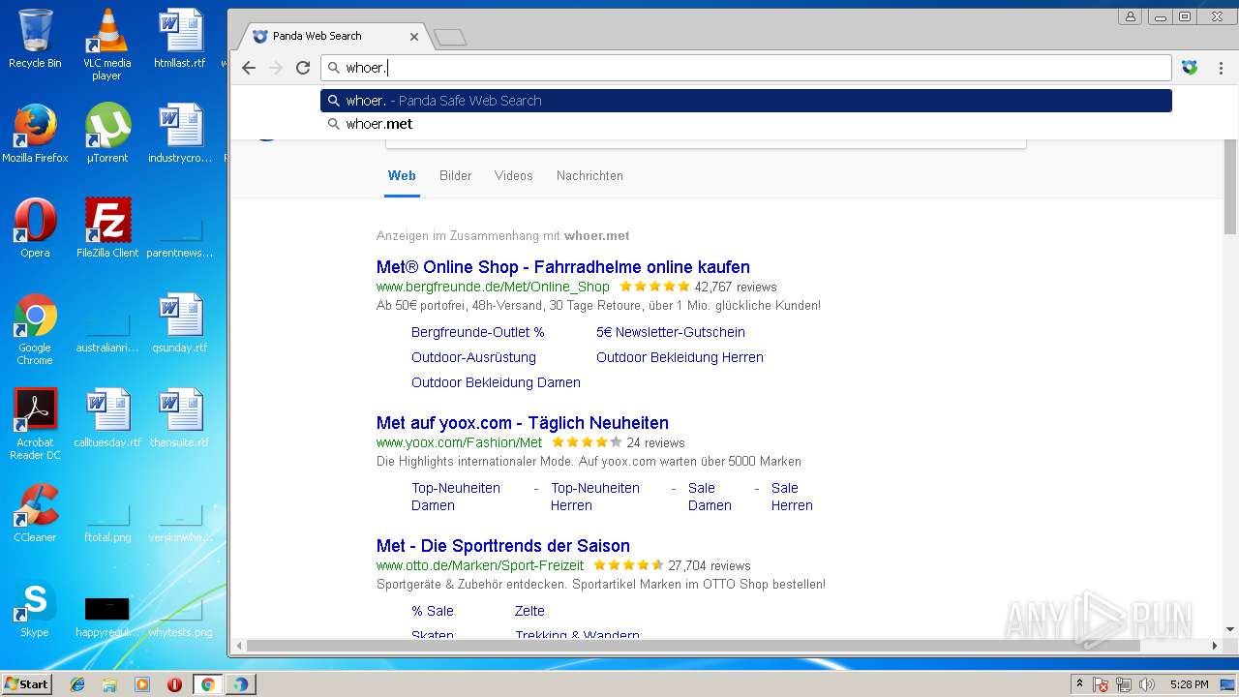The height and width of the screenshot is (697, 1239).
Task: Open Skype desktop shortcut
Action: (35, 608)
